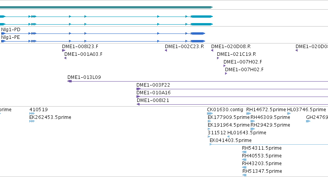
Task: Select the RH51347.5prime label
Action: click(x=262, y=171)
